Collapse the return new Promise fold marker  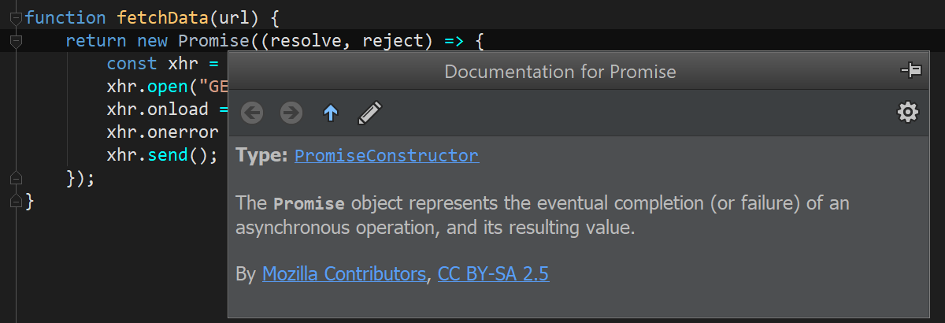click(x=15, y=40)
